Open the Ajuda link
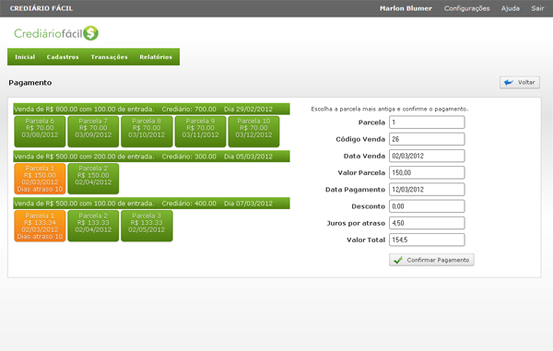Viewport: 553px width, 351px height. (x=511, y=8)
